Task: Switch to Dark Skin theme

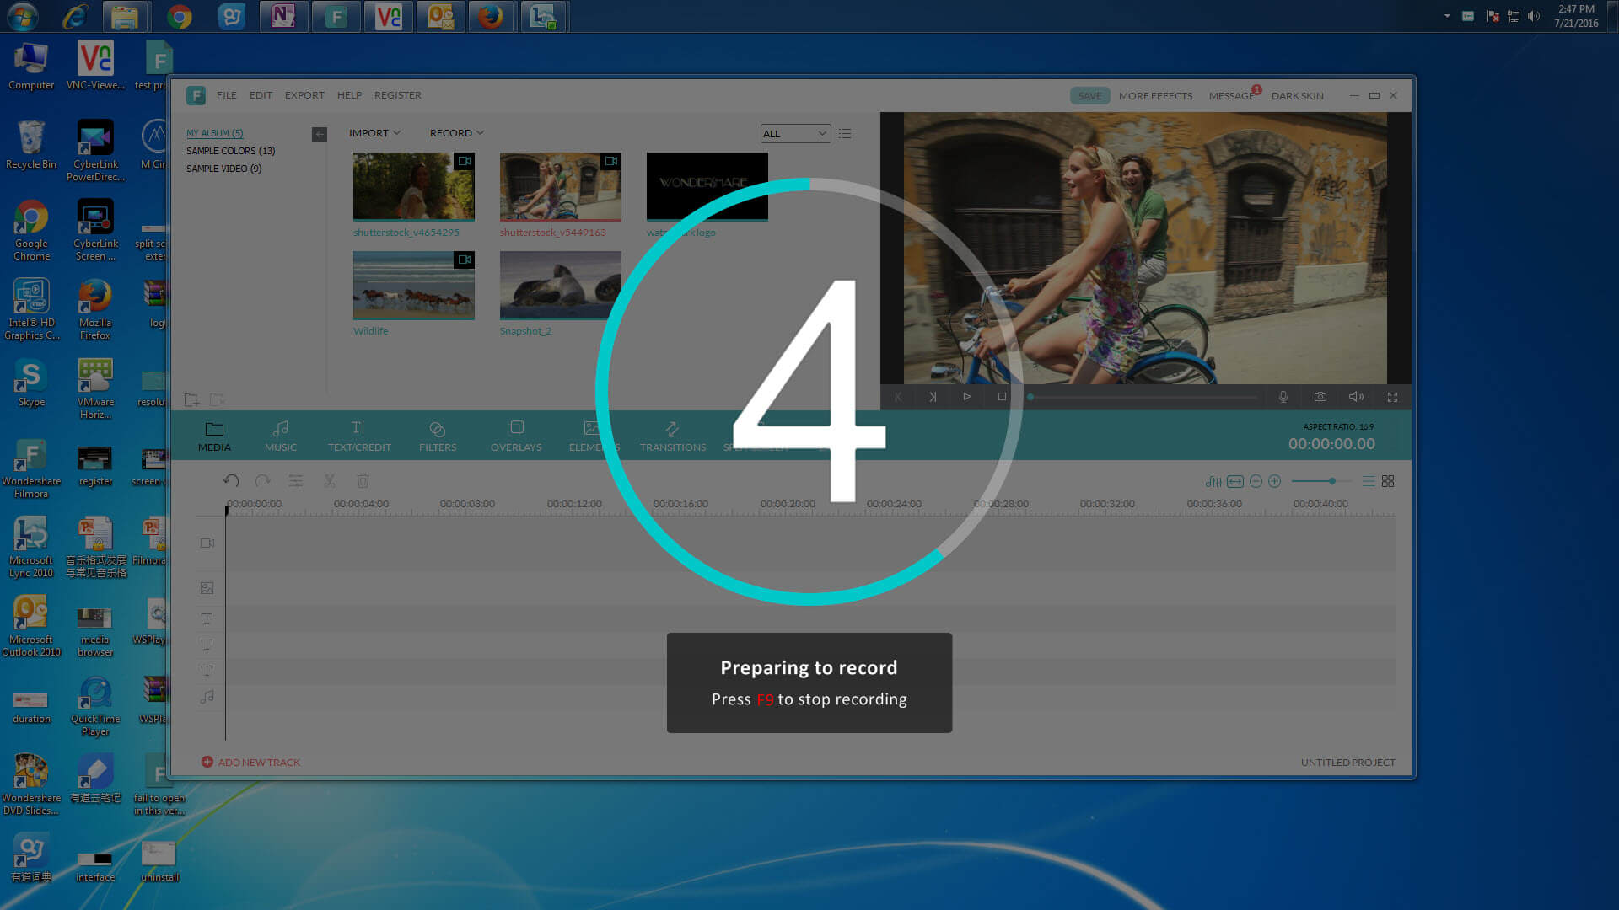Action: pyautogui.click(x=1297, y=96)
